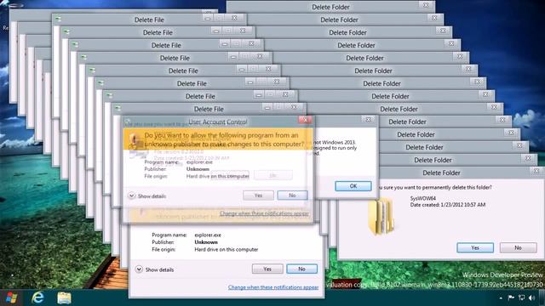
Task: Close the message dialog containing the OK button
Action: point(368,120)
